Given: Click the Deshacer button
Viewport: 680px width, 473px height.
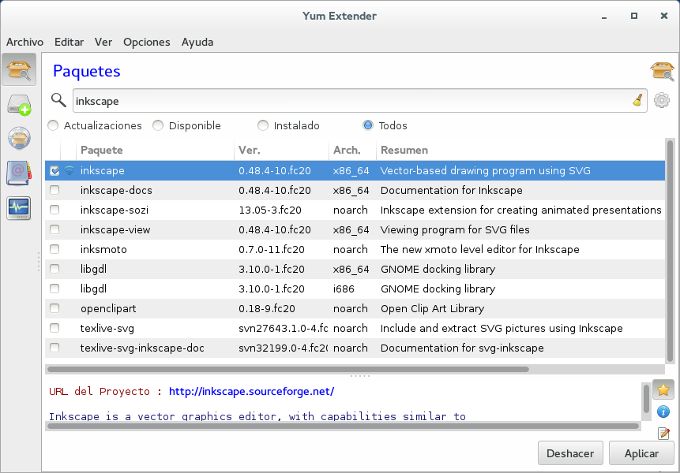Looking at the screenshot, I should 570,453.
